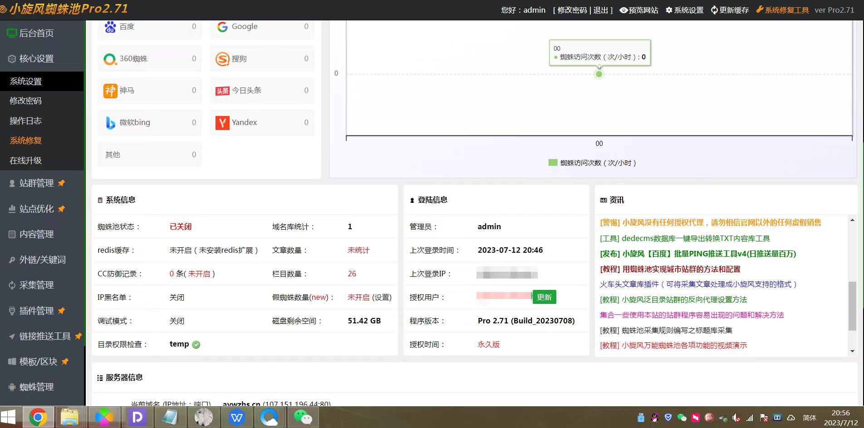Click the green check icon beside temp
The width and height of the screenshot is (864, 428).
[x=196, y=345]
